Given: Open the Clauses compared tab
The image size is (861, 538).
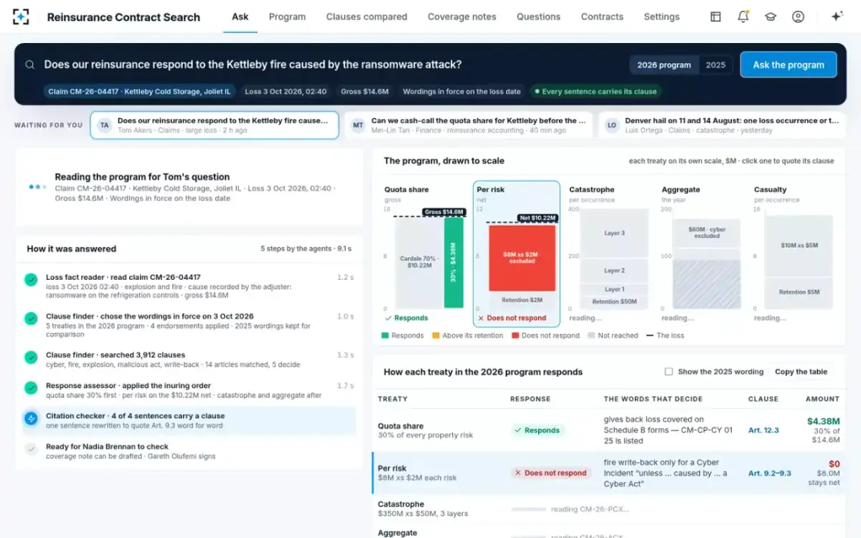Looking at the screenshot, I should click(367, 16).
